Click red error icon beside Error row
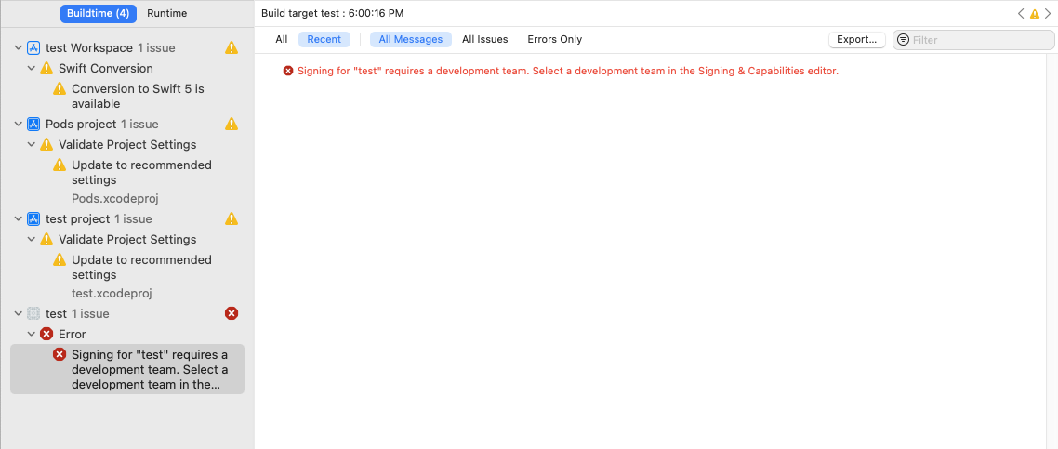1058x449 pixels. (46, 334)
